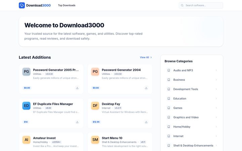
Task: Expand the Graphics and Video chevron
Action: pos(216,117)
